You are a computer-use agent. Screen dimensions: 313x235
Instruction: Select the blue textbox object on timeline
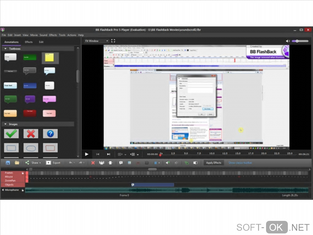click(x=153, y=185)
